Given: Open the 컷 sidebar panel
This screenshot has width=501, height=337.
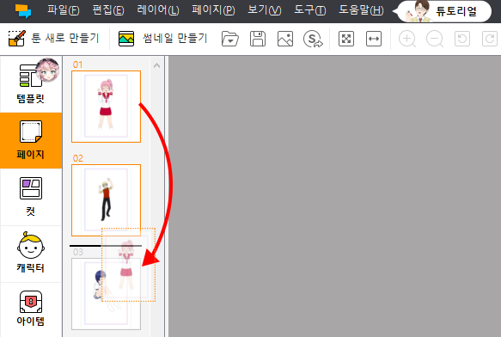Looking at the screenshot, I should [31, 197].
